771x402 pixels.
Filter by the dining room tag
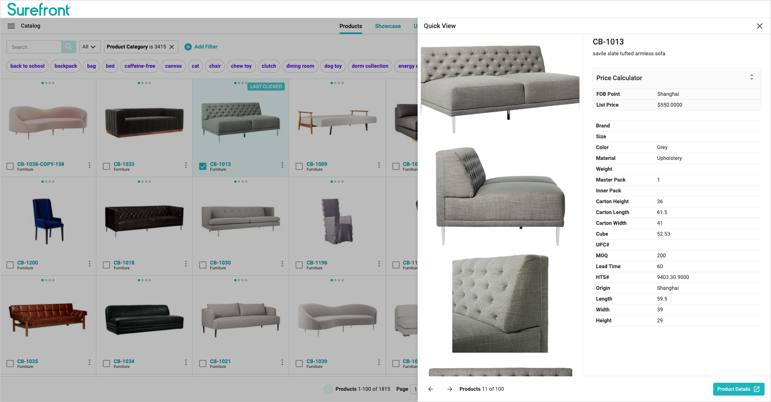[300, 66]
